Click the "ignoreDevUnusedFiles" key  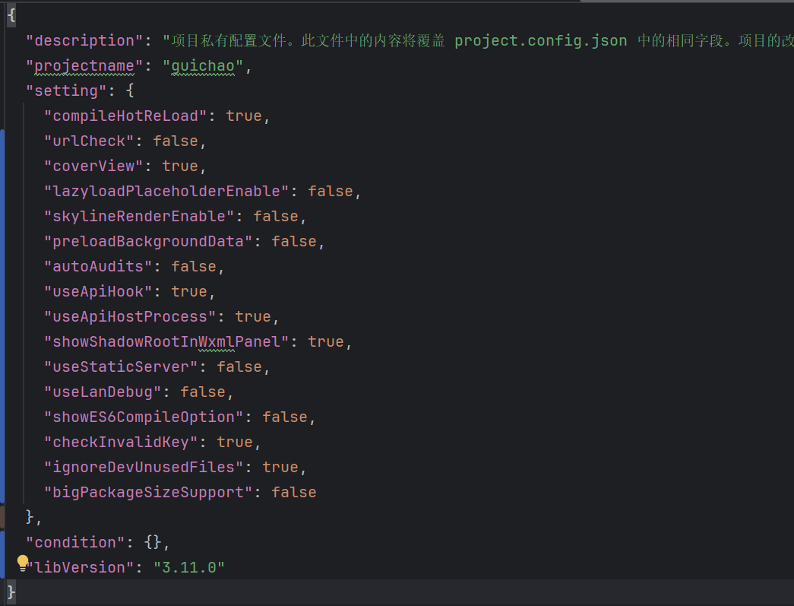click(x=144, y=467)
